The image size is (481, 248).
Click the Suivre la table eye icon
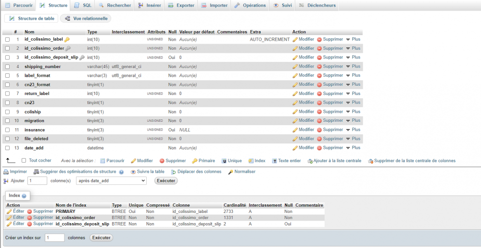coord(133,172)
